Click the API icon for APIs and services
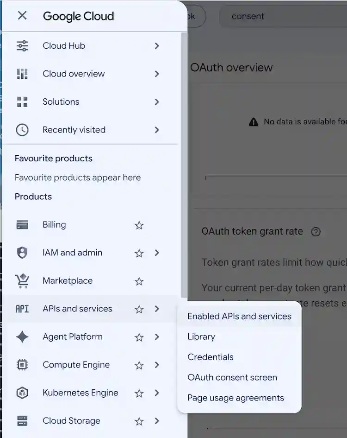 pyautogui.click(x=22, y=309)
